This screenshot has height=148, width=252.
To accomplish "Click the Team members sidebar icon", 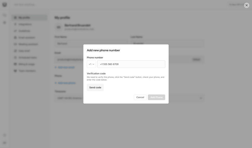I will [15, 71].
